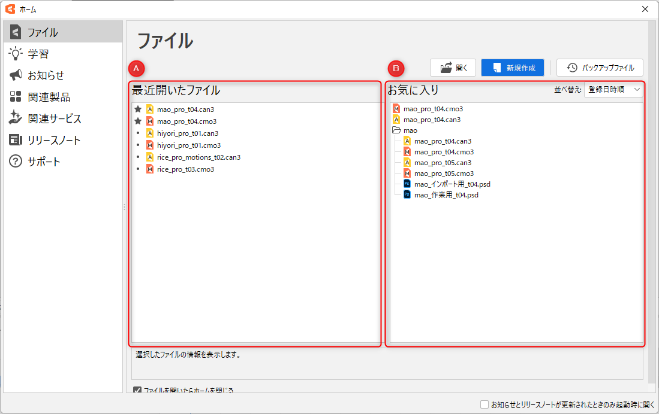Collapse the mao folder in favorites

click(396, 130)
